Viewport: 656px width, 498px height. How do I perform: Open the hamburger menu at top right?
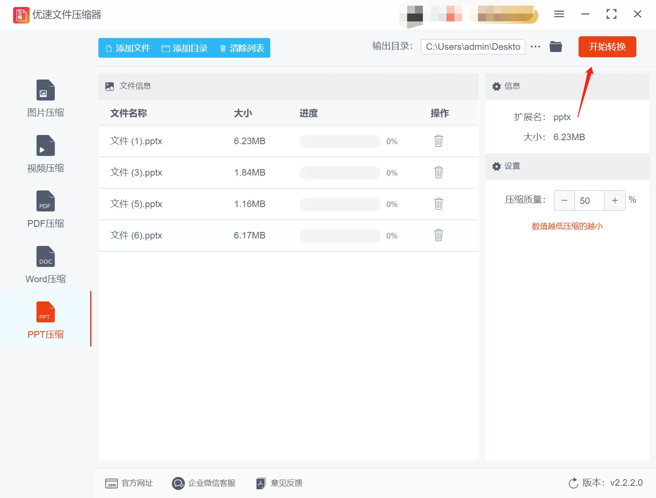559,14
